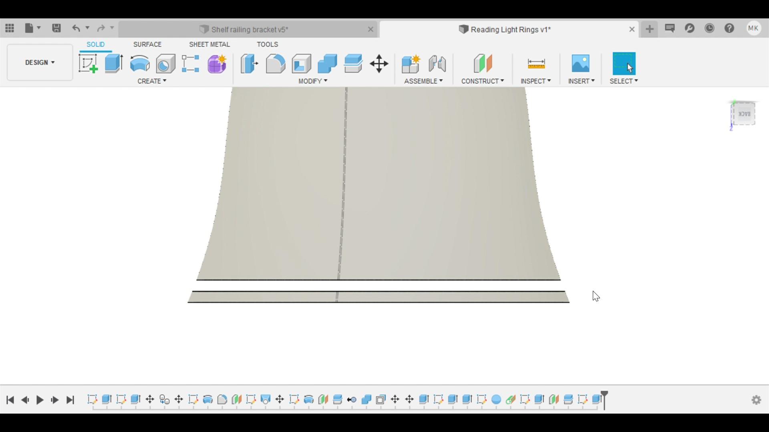The height and width of the screenshot is (432, 769).
Task: Switch to SHEET METAL tab
Action: pyautogui.click(x=210, y=44)
